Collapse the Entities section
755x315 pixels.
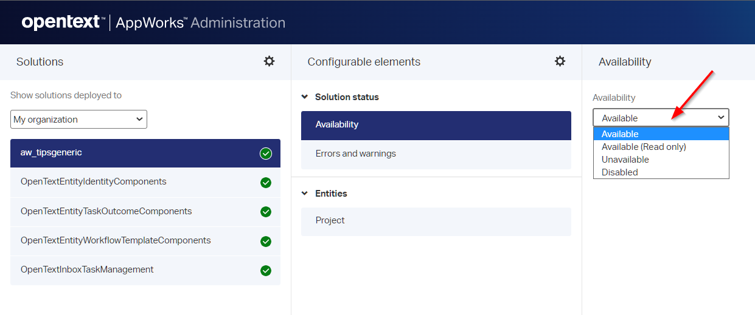pos(305,194)
